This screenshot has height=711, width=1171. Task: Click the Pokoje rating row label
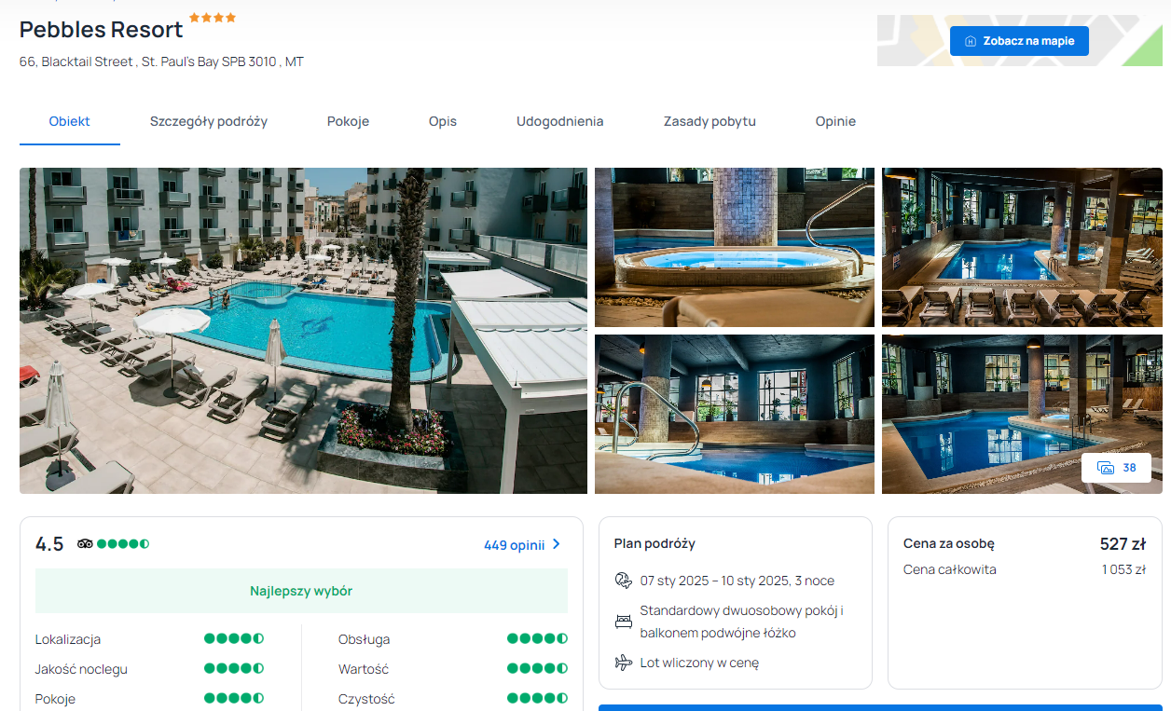click(x=55, y=699)
